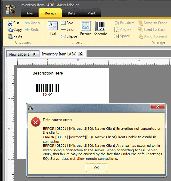Insert a Picture onto the label

click(85, 28)
